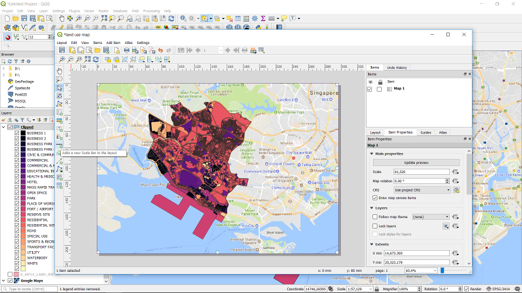
Task: Collapse the Main properties section
Action: pos(372,154)
